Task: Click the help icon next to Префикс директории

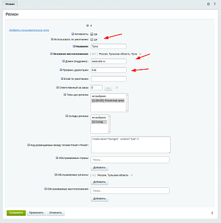Action: coord(61,70)
